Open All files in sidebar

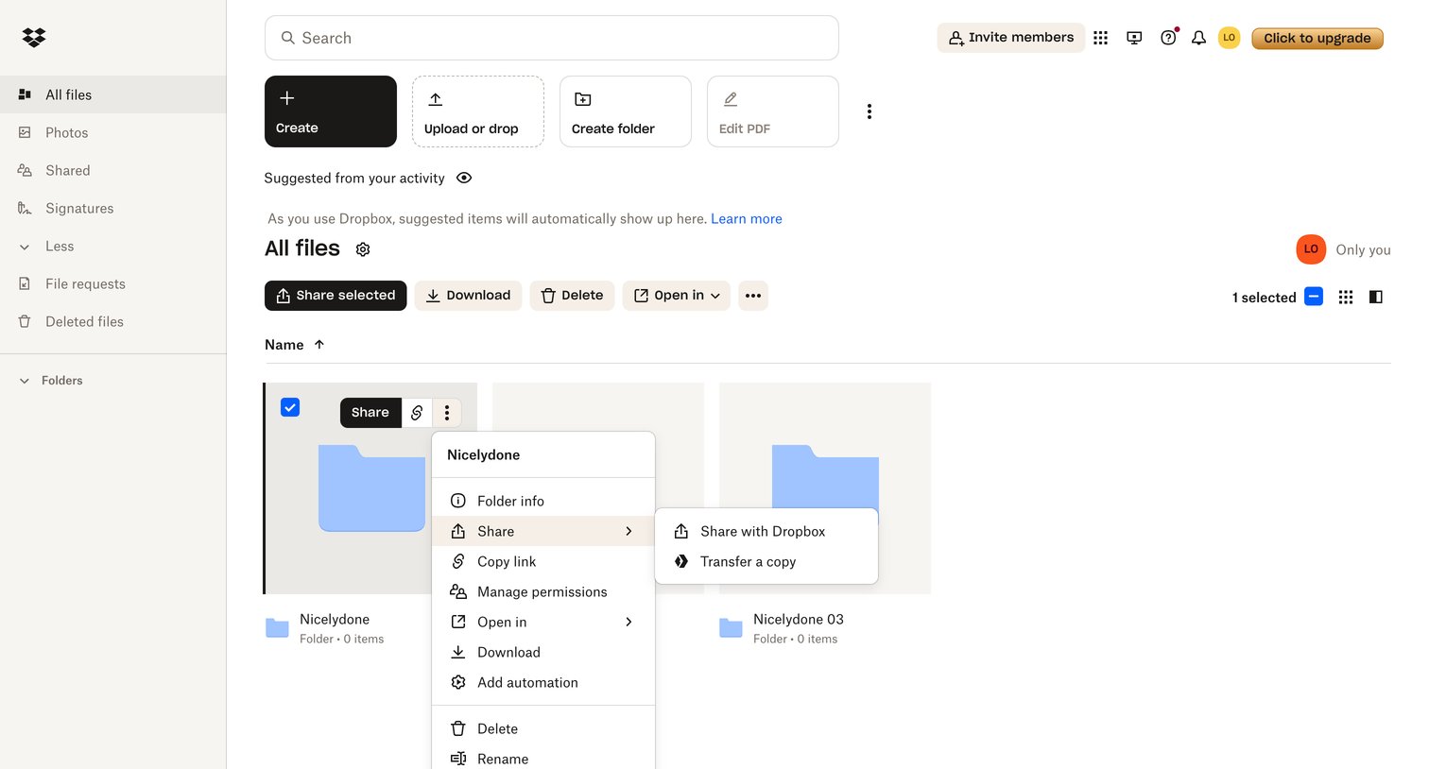113,94
